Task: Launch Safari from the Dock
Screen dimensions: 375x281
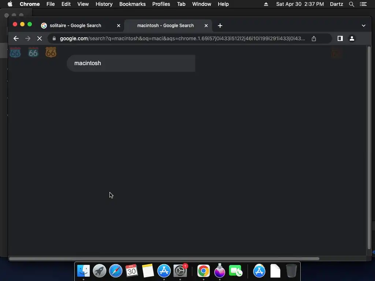Action: click(115, 271)
